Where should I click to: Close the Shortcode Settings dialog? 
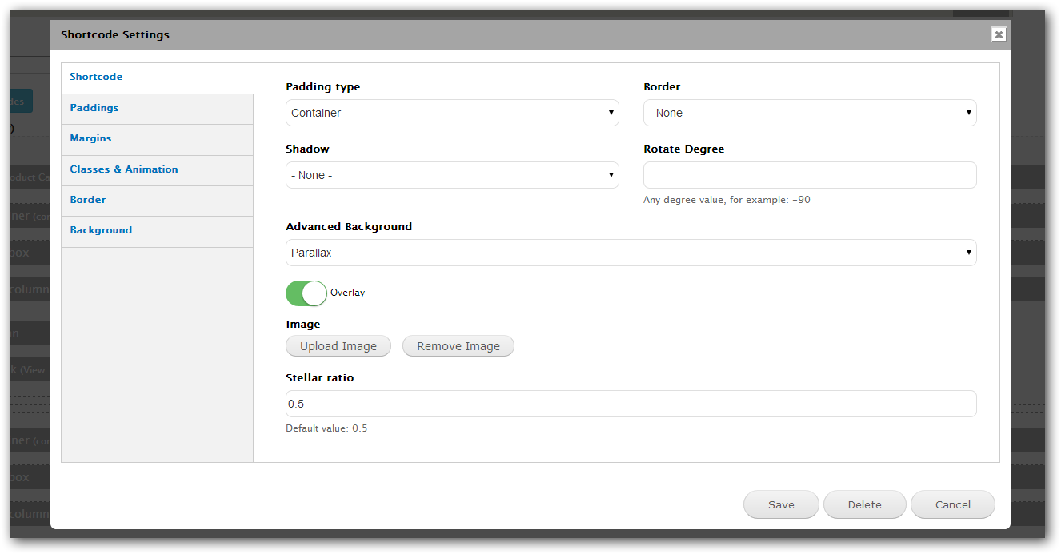[x=998, y=34]
